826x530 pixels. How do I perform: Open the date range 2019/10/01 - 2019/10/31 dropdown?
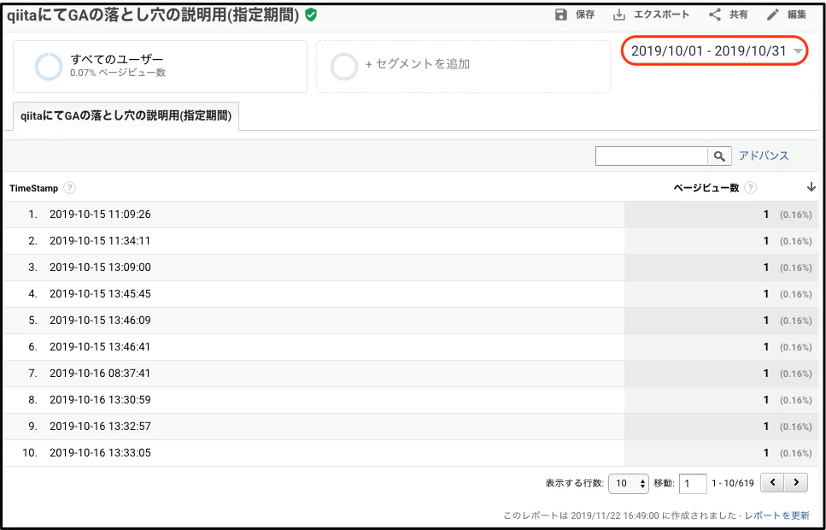point(714,50)
